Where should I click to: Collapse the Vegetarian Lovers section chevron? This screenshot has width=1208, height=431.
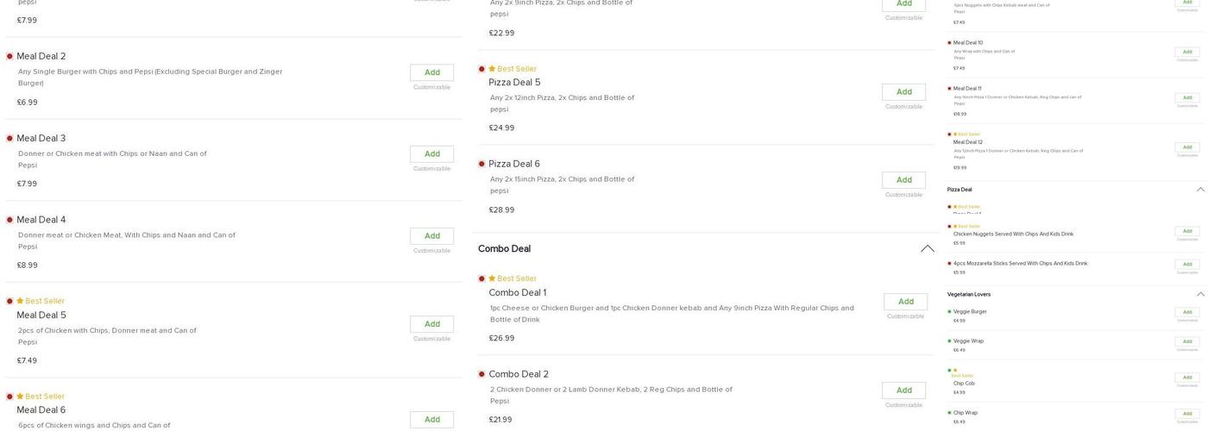tap(1200, 295)
